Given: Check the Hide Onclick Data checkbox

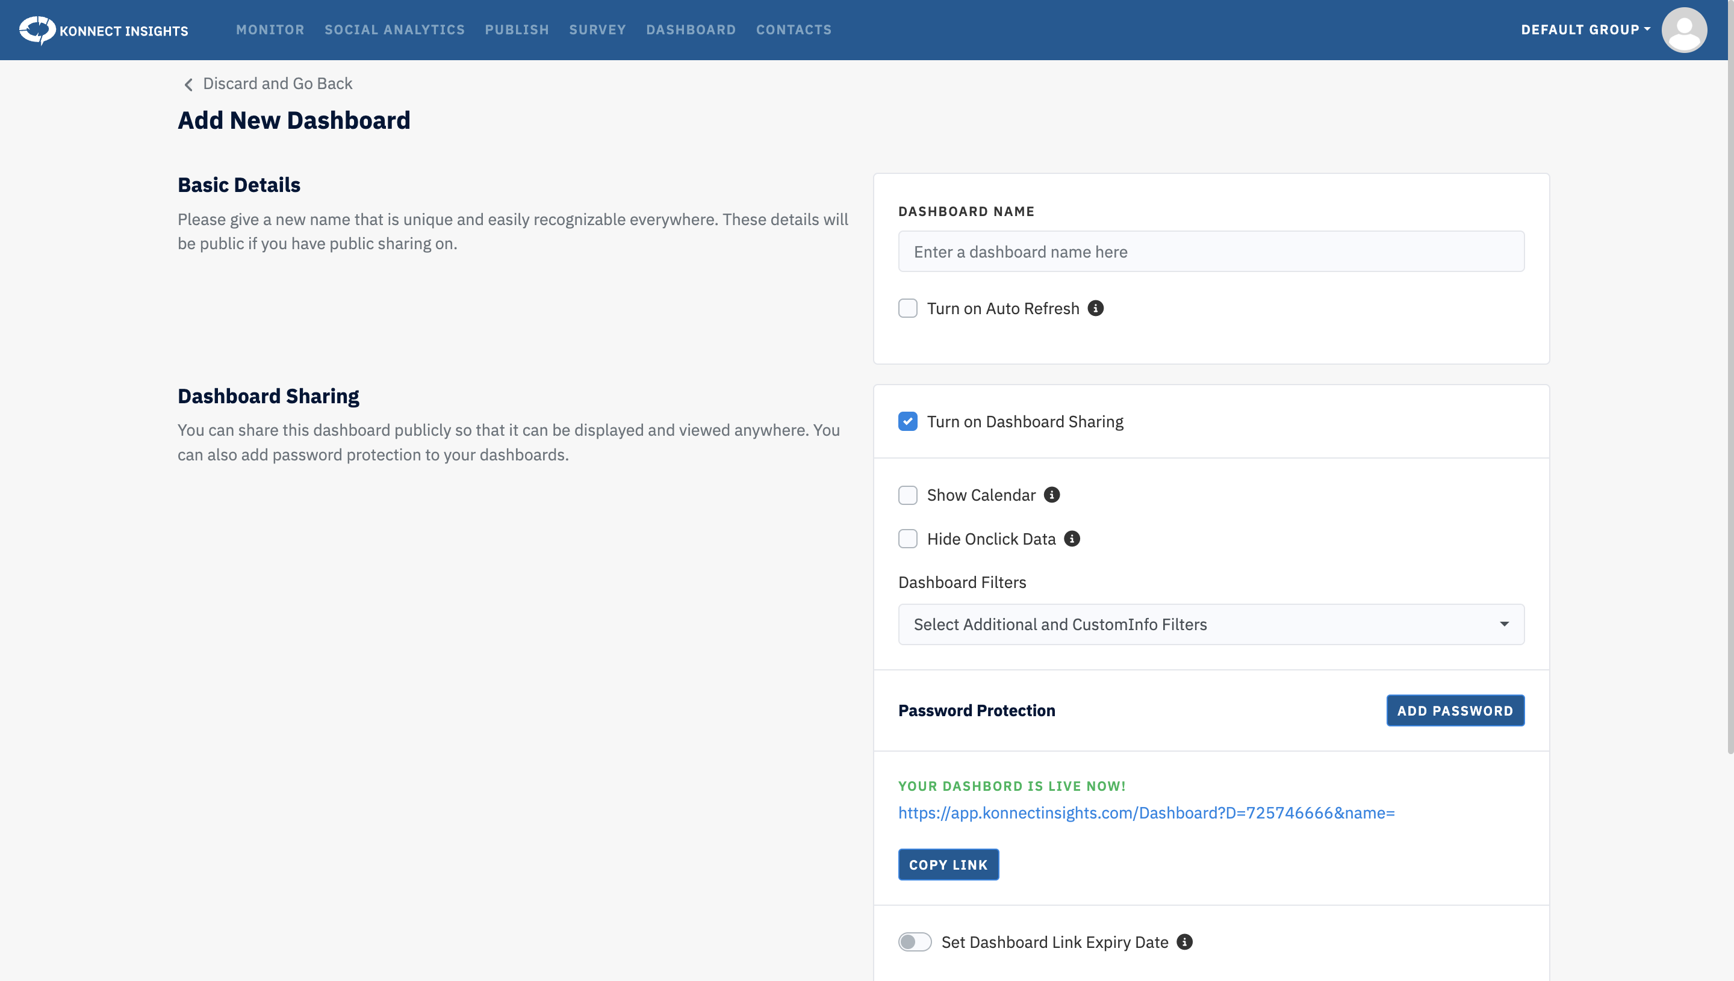Looking at the screenshot, I should pos(908,538).
